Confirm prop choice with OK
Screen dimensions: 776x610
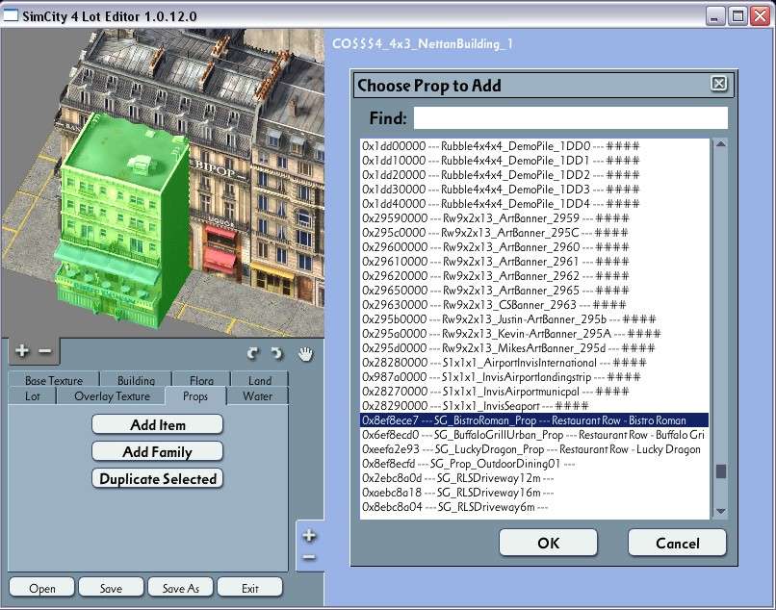[549, 543]
